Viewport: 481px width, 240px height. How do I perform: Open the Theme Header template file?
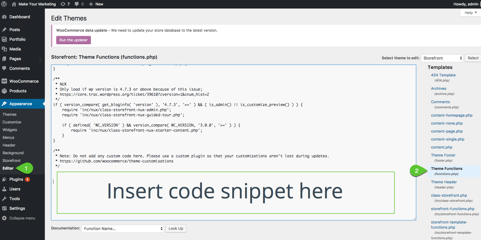coord(444,182)
